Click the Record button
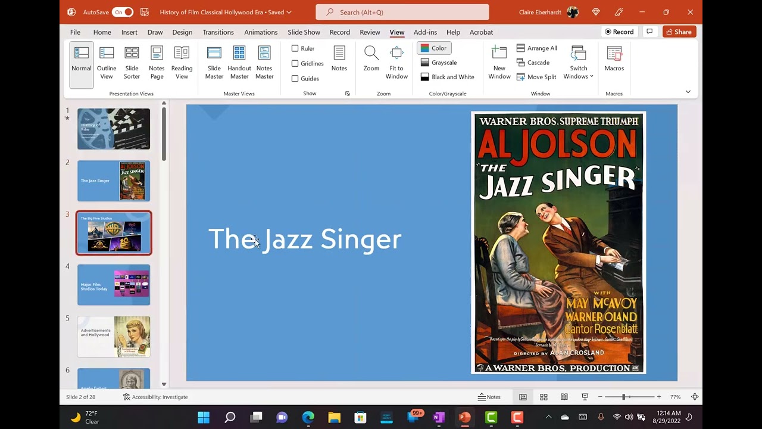Image resolution: width=762 pixels, height=429 pixels. 619,32
